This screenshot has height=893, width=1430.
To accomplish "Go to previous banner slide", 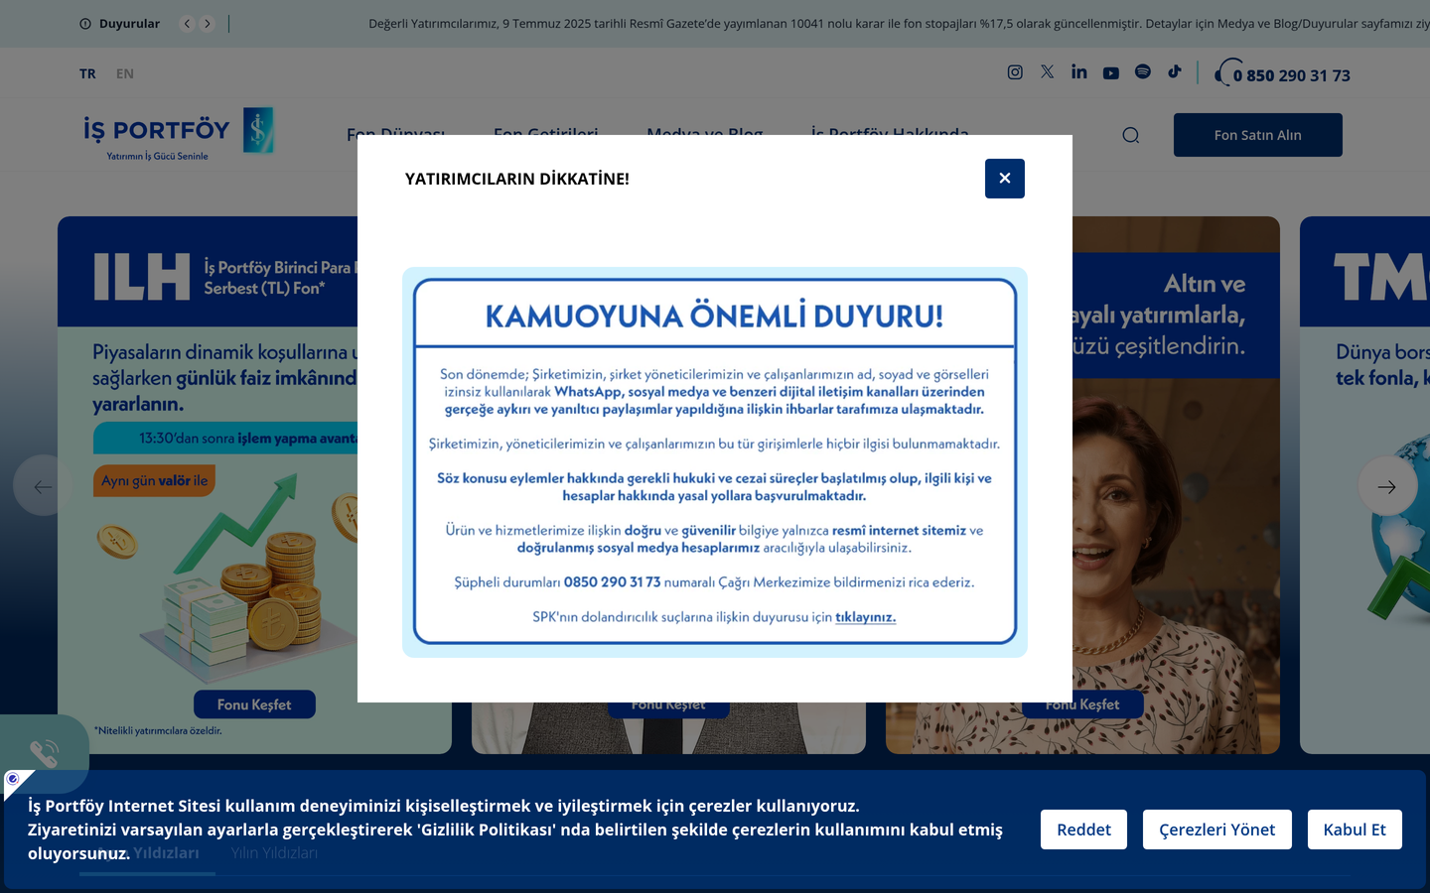I will (x=43, y=485).
